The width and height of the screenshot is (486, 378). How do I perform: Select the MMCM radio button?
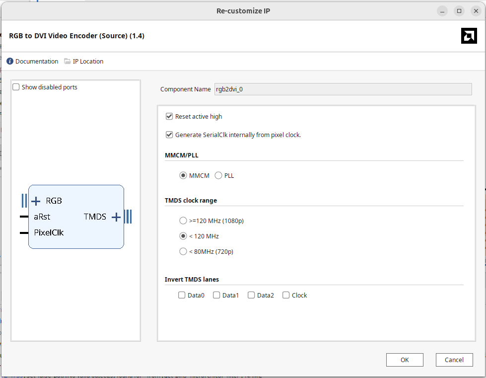tap(183, 176)
